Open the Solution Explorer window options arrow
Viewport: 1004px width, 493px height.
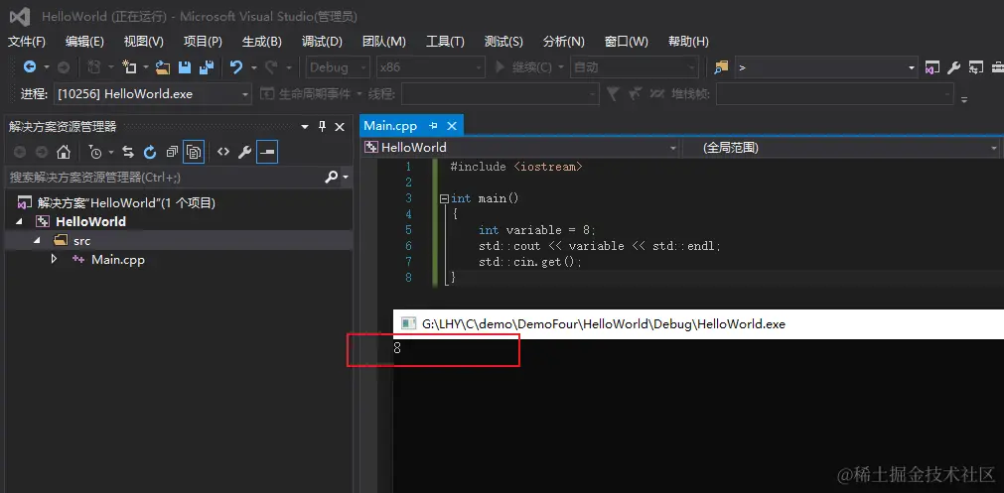pyautogui.click(x=305, y=127)
